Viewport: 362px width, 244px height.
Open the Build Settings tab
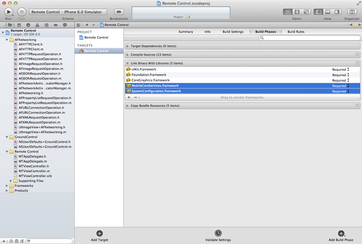point(233,31)
